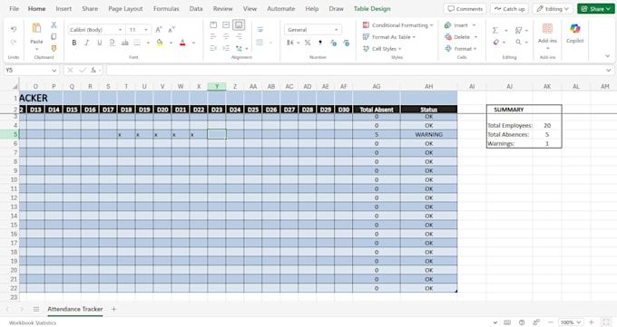
Task: Increase indent icon
Action: (226, 48)
